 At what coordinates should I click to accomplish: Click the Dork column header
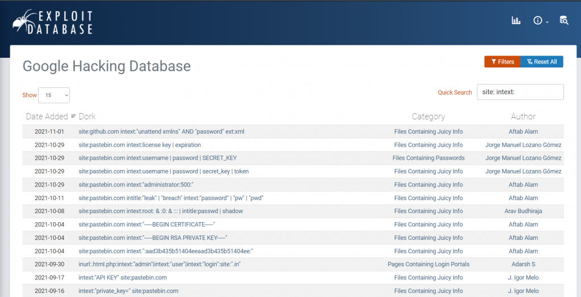coord(87,116)
